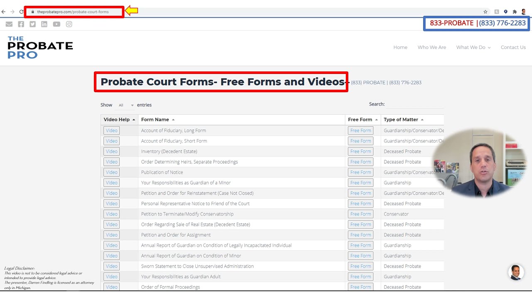Image resolution: width=532 pixels, height=299 pixels.
Task: Reload the page with refresh icon
Action: tap(21, 12)
